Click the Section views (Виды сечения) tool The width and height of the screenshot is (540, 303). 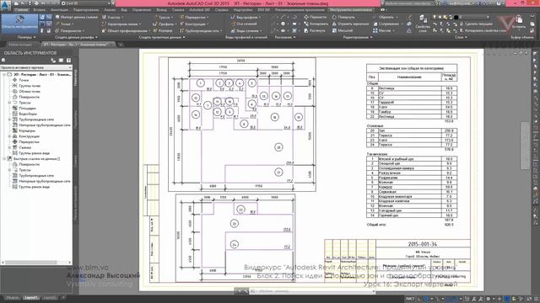(x=246, y=31)
